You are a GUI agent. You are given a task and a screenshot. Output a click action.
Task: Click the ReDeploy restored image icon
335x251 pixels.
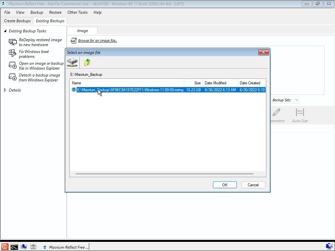[13, 42]
